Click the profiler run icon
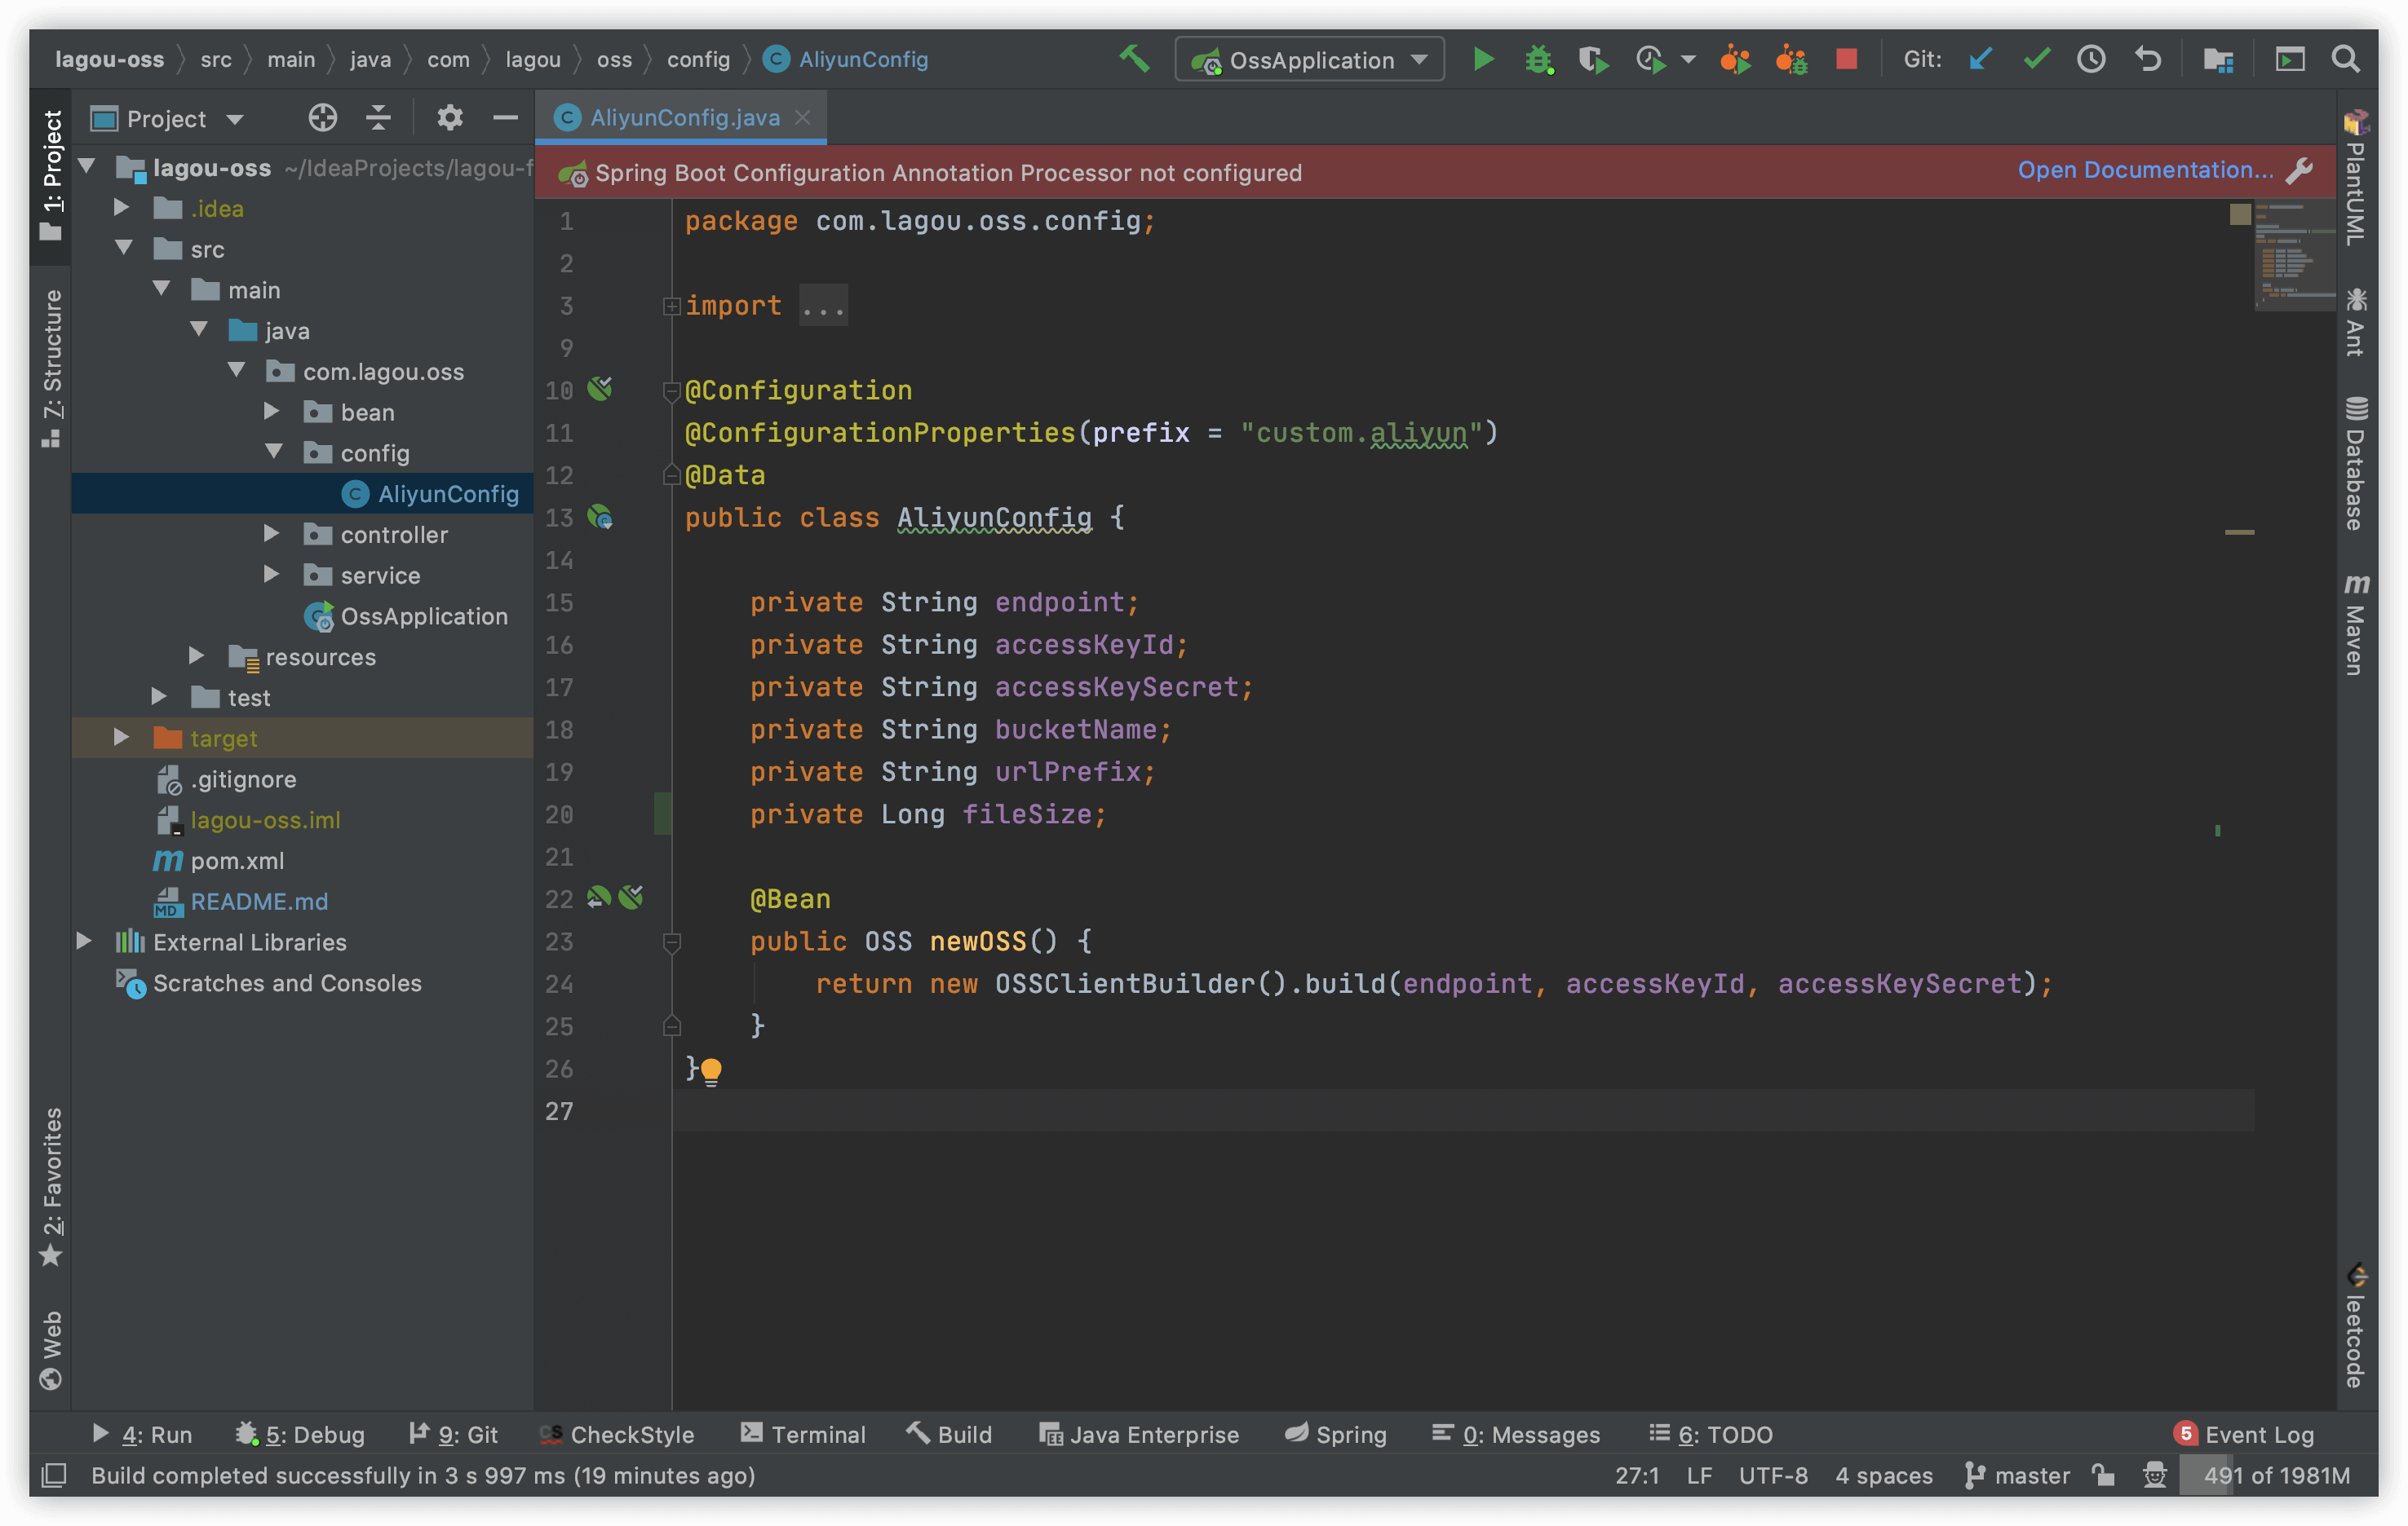 1650,60
